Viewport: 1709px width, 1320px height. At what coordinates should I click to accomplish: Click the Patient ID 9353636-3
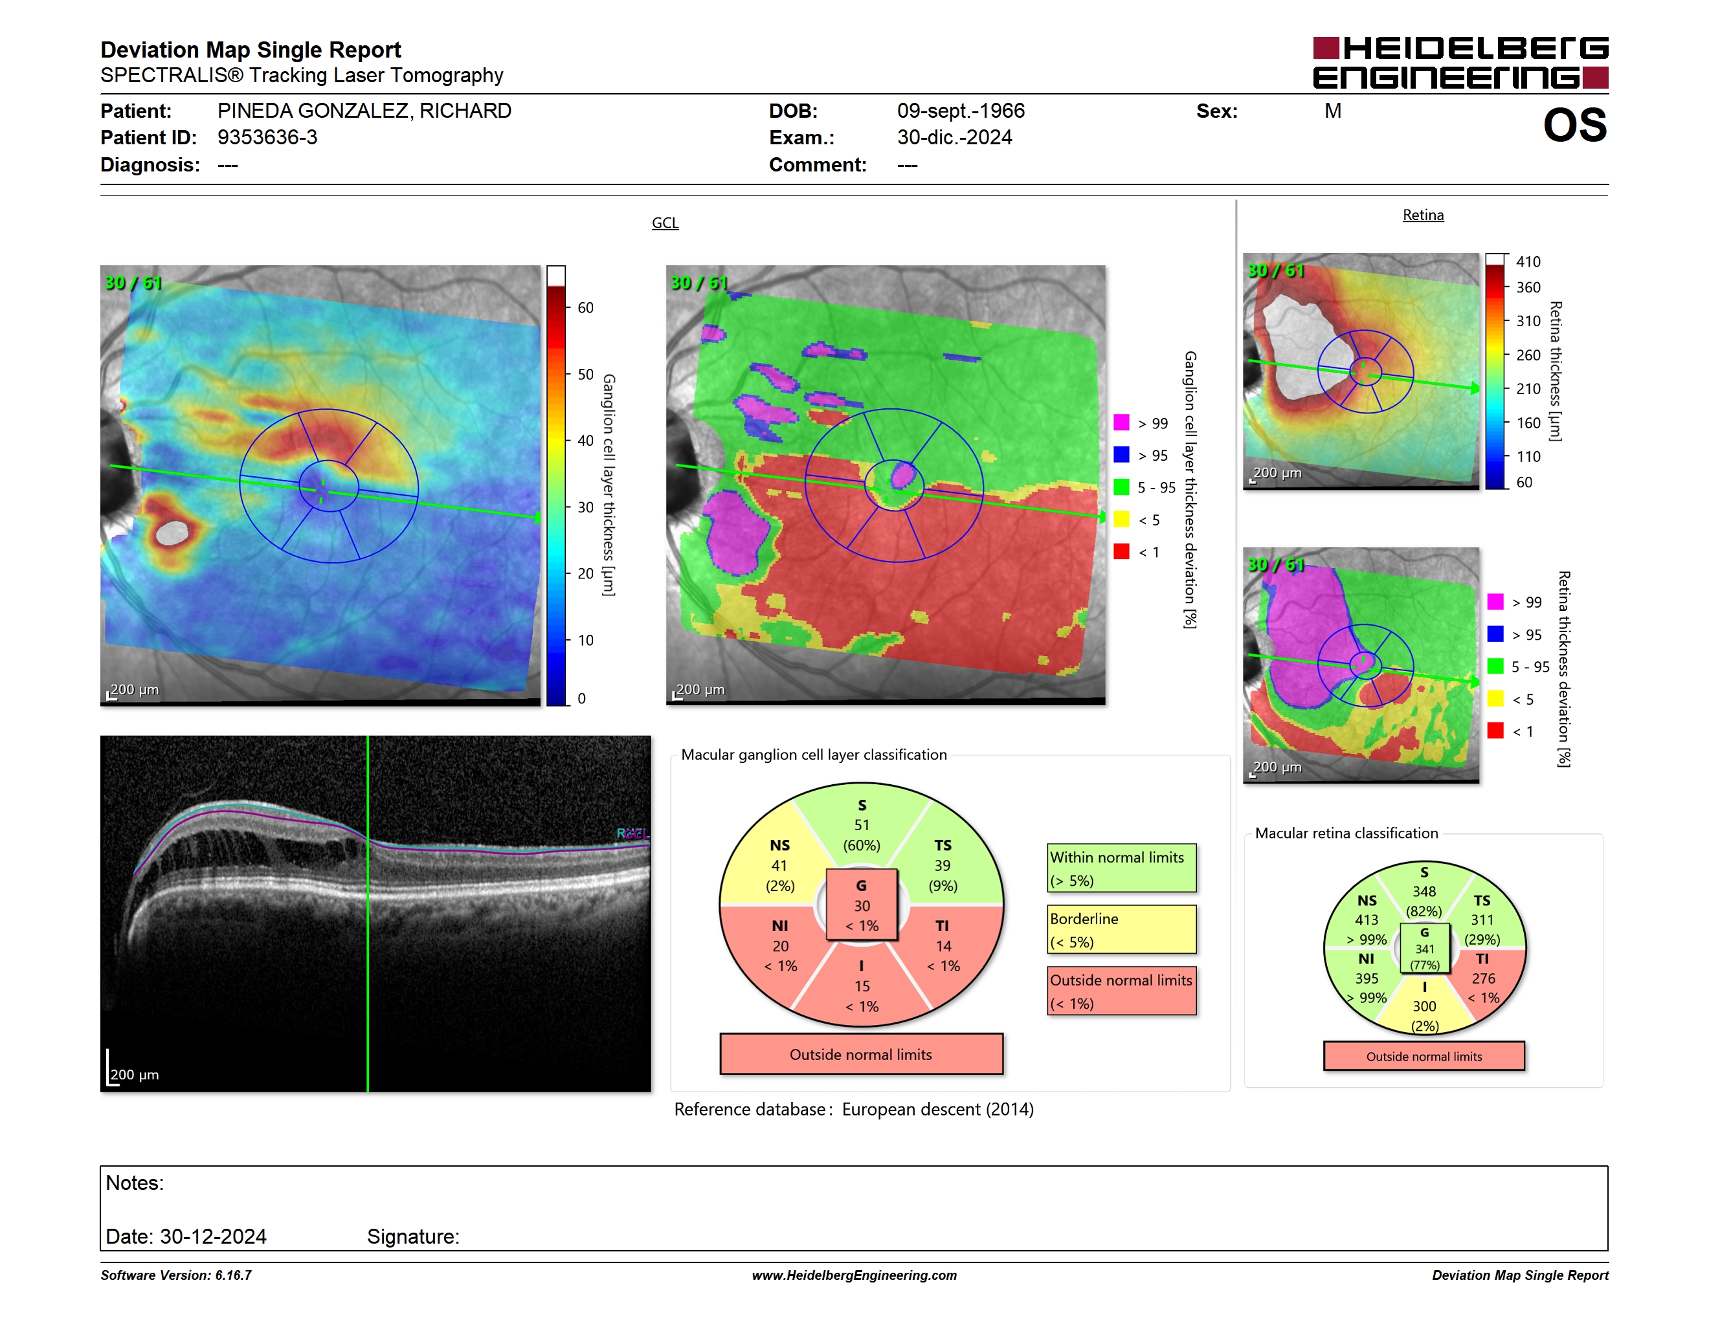(267, 138)
